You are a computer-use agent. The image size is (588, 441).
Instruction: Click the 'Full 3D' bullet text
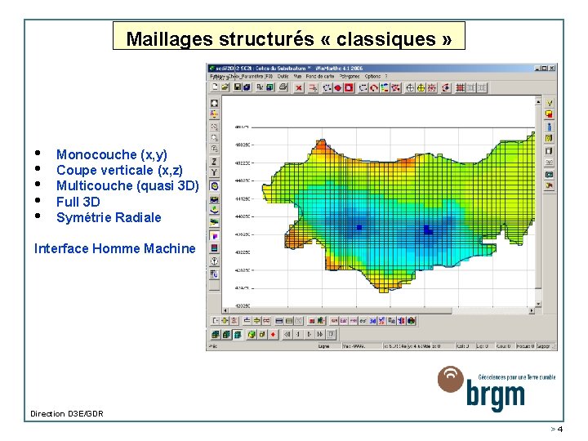click(x=78, y=202)
